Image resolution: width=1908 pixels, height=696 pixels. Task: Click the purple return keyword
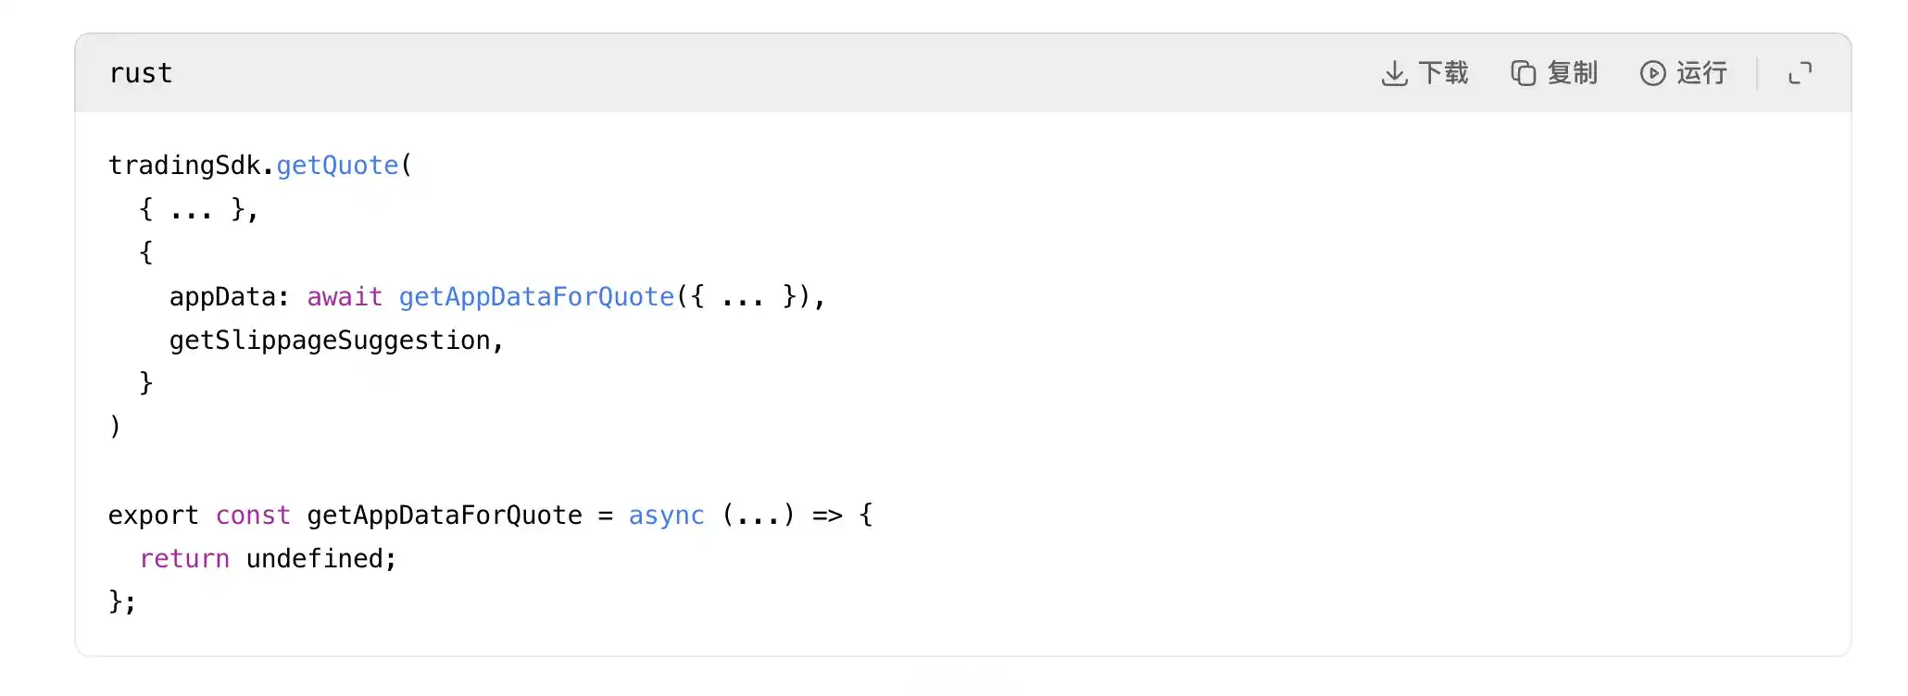(x=184, y=559)
